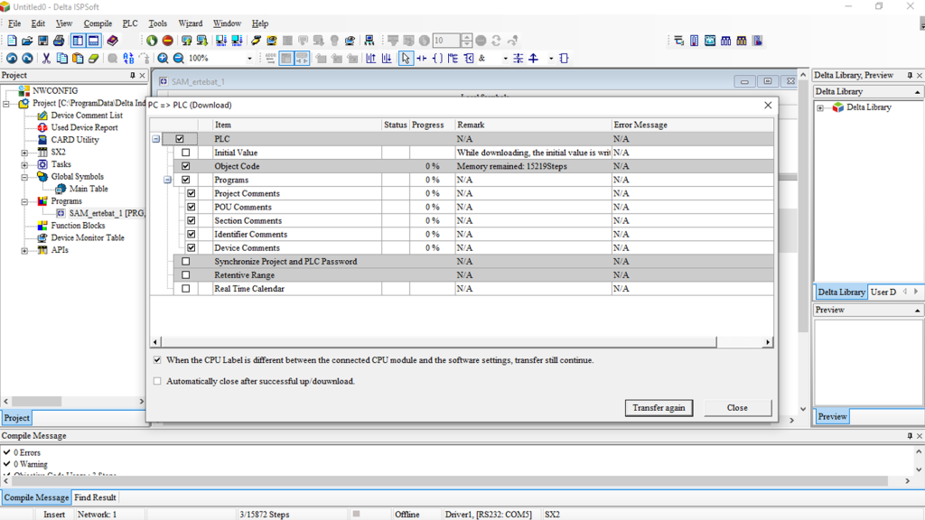Open the PLC menu
The width and height of the screenshot is (925, 520).
pos(130,23)
